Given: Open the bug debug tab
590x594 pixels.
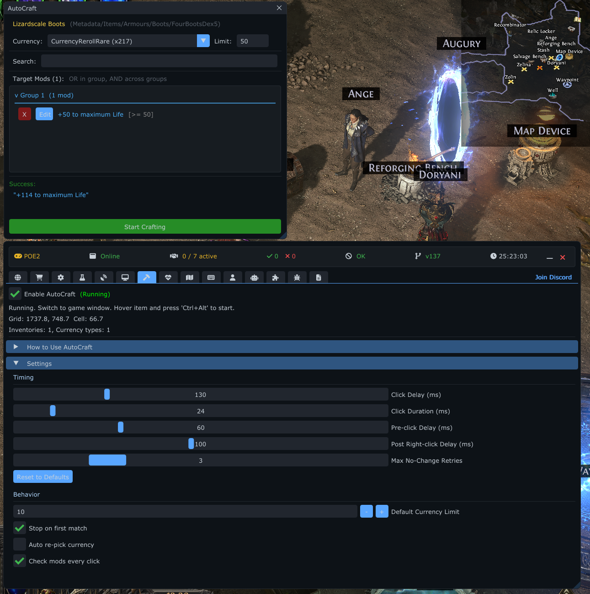Looking at the screenshot, I should [x=297, y=277].
